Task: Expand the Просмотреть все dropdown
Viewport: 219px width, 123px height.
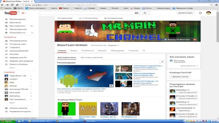Action: (x=189, y=66)
